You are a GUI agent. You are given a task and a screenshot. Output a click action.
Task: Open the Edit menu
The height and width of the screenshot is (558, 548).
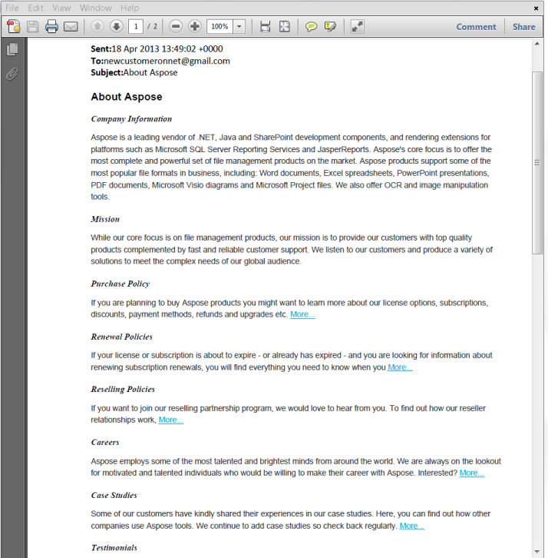pos(35,8)
